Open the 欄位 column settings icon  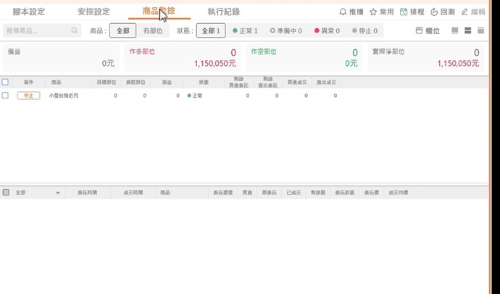[420, 31]
